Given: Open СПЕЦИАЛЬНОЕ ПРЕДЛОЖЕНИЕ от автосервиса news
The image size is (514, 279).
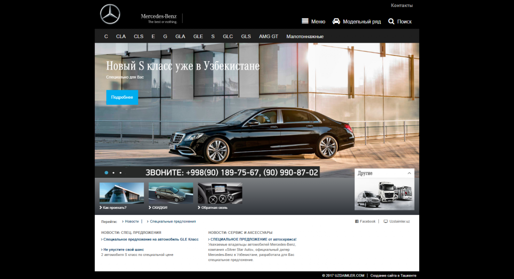Looking at the screenshot, I should coord(252,239).
